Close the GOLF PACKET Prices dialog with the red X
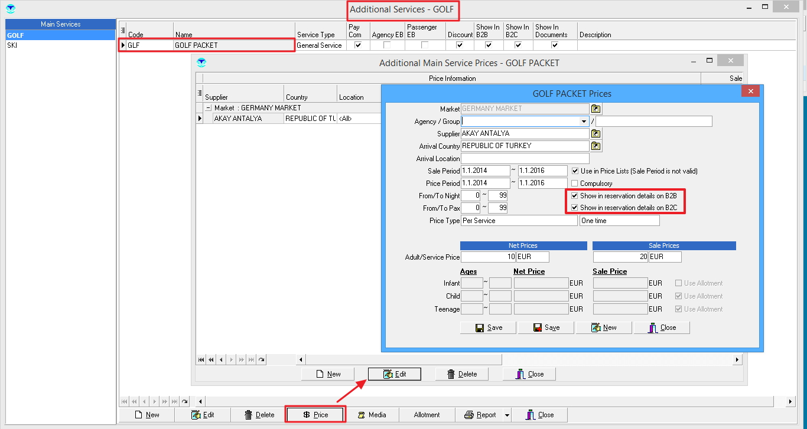The width and height of the screenshot is (807, 429). [x=750, y=91]
